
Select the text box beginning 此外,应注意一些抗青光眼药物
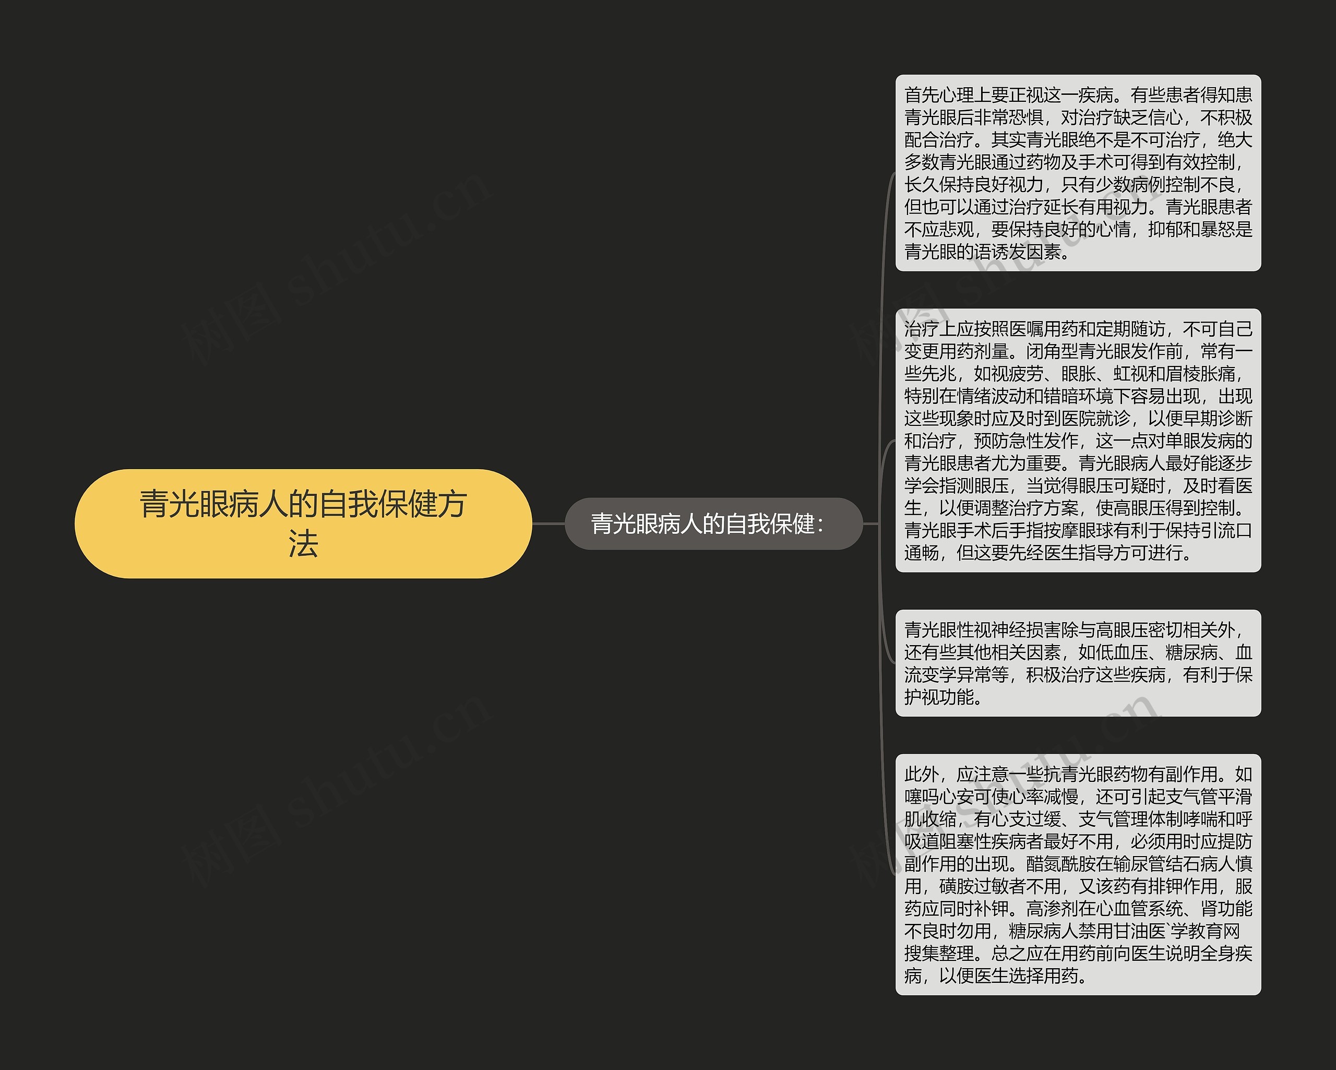click(x=1078, y=874)
